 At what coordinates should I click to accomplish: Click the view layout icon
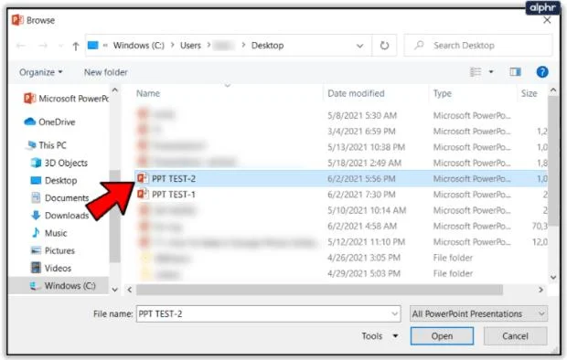476,72
